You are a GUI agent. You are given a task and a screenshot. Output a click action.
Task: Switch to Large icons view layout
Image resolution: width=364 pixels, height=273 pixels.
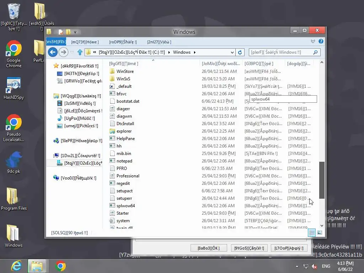click(320, 232)
